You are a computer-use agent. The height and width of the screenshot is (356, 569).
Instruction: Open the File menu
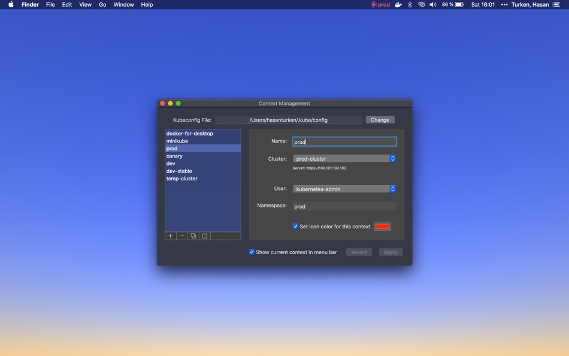(x=50, y=5)
